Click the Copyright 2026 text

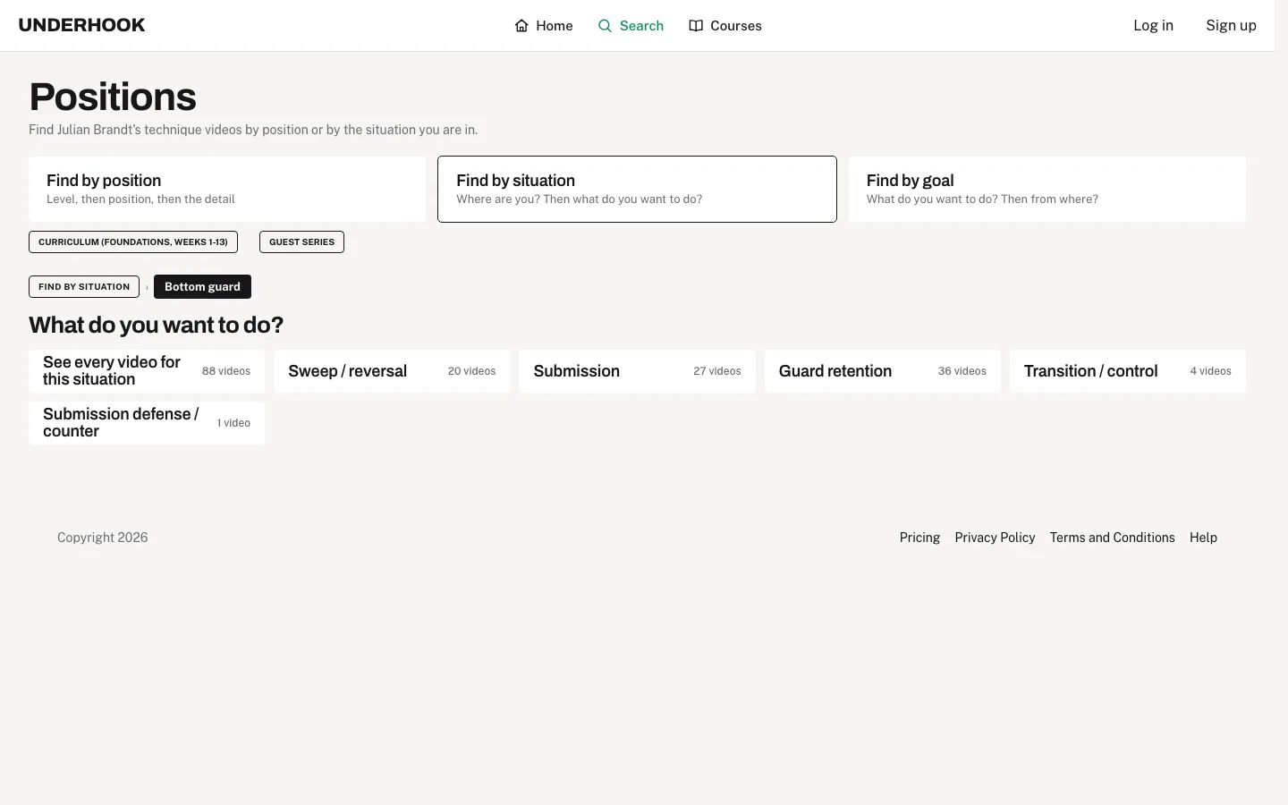click(x=103, y=538)
